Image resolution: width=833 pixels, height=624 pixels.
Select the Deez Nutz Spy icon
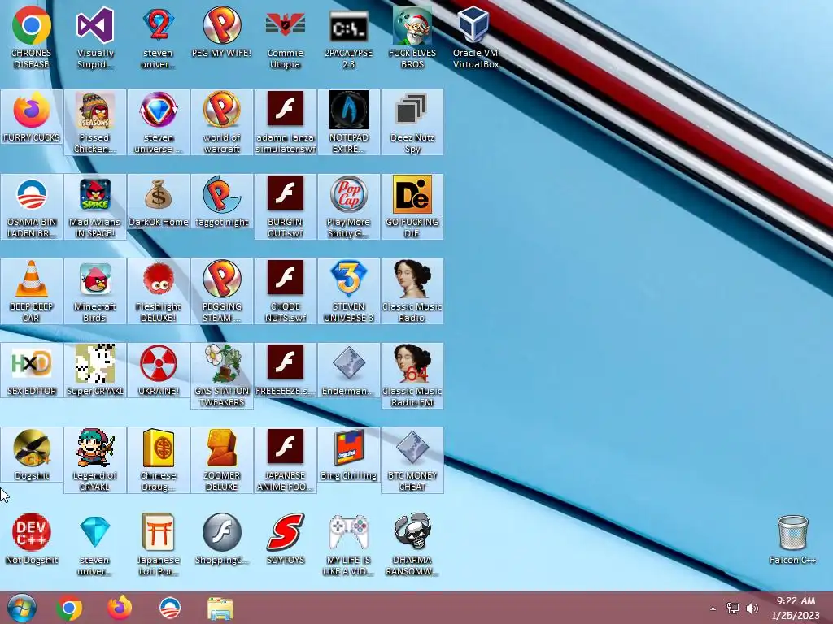point(412,122)
